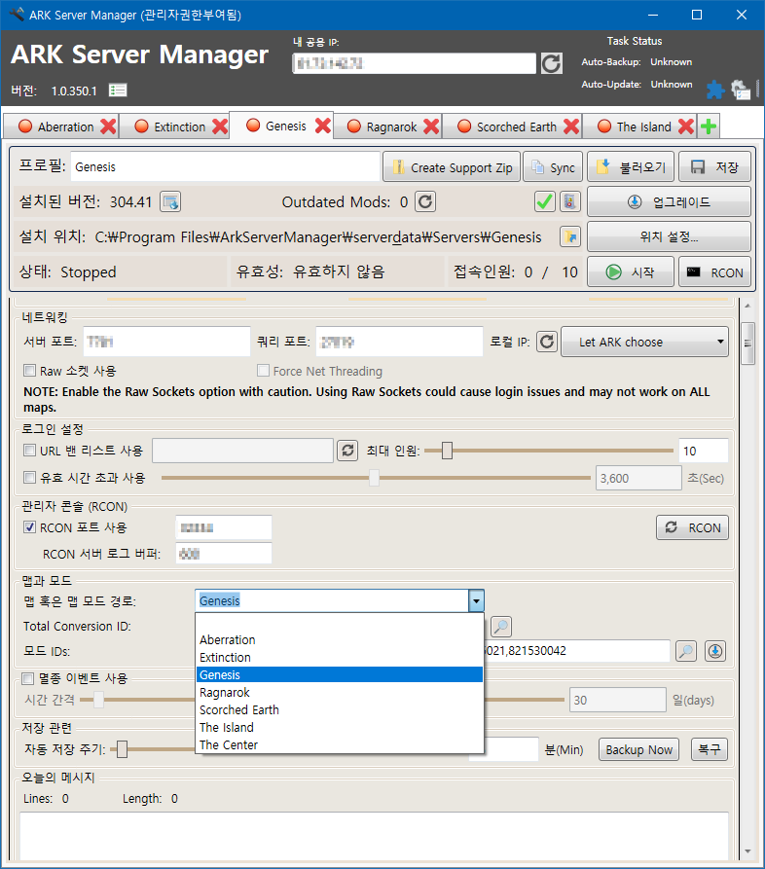Close the Ragnarok server tab
This screenshot has height=869, width=765.
pyautogui.click(x=431, y=127)
